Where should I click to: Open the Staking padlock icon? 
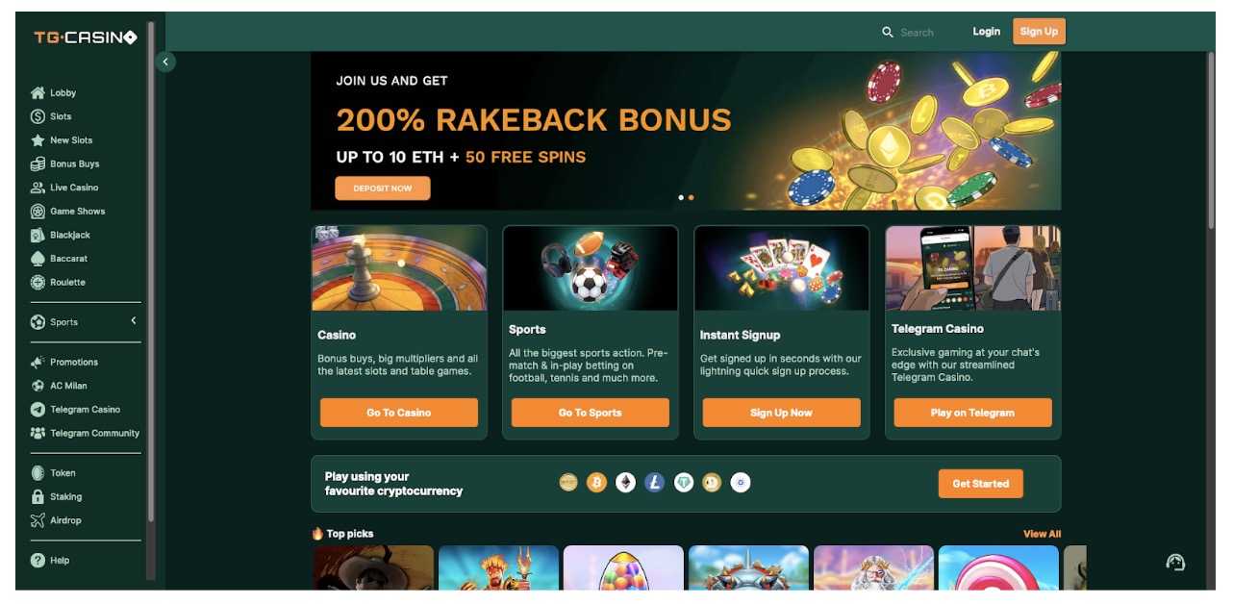click(38, 497)
